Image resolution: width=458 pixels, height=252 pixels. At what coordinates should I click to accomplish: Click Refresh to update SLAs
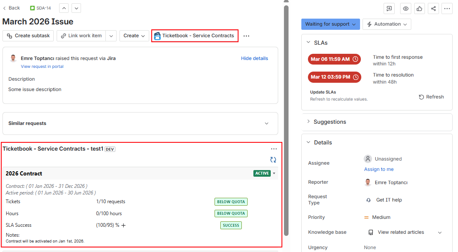431,97
